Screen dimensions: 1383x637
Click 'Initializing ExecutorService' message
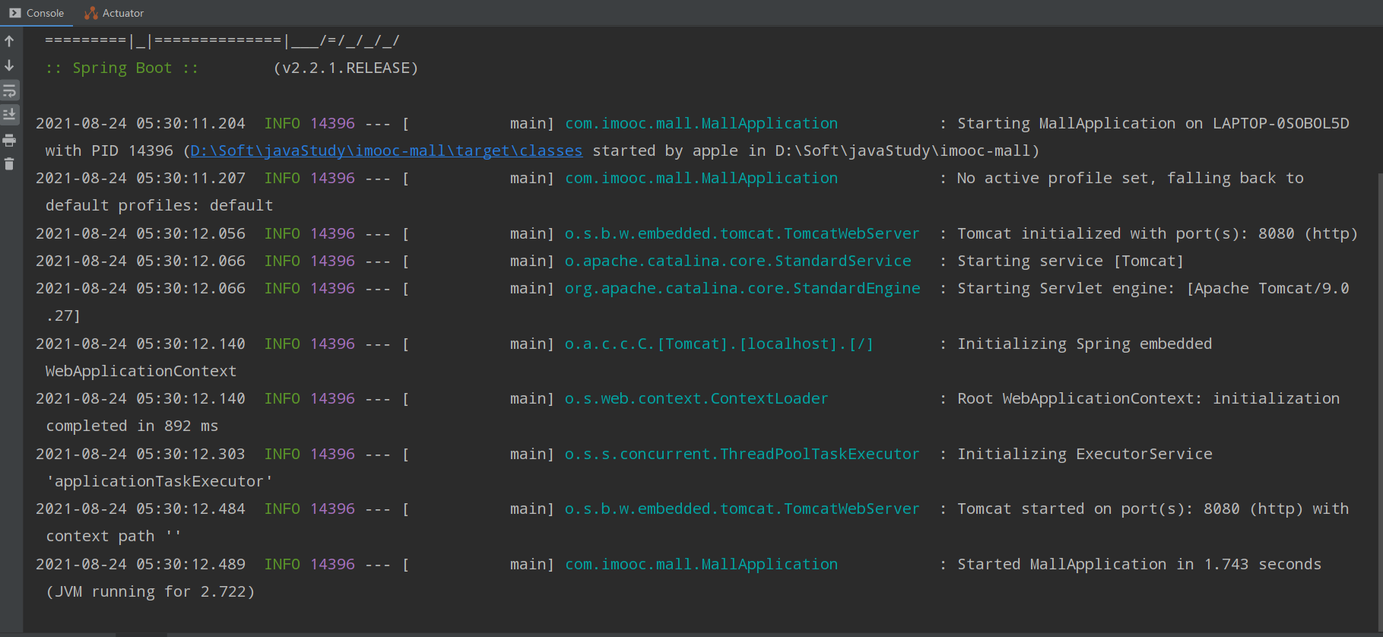1085,454
